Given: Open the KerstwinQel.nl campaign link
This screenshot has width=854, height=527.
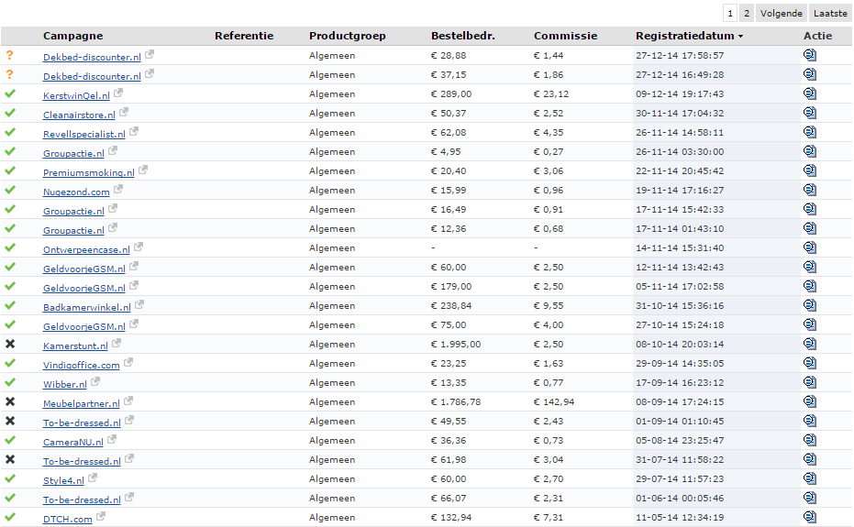Looking at the screenshot, I should (x=76, y=96).
